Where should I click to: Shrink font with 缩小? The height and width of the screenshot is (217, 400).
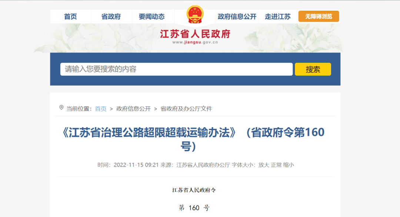coord(289,165)
